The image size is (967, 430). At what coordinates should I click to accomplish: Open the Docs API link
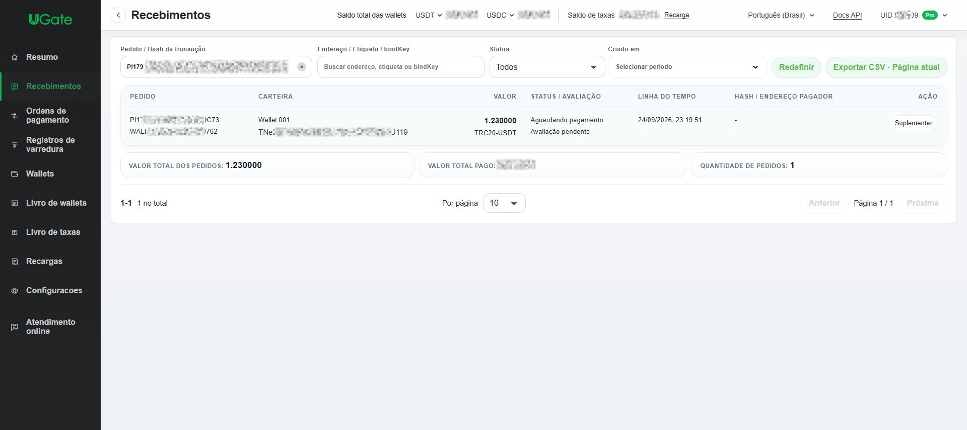point(847,15)
